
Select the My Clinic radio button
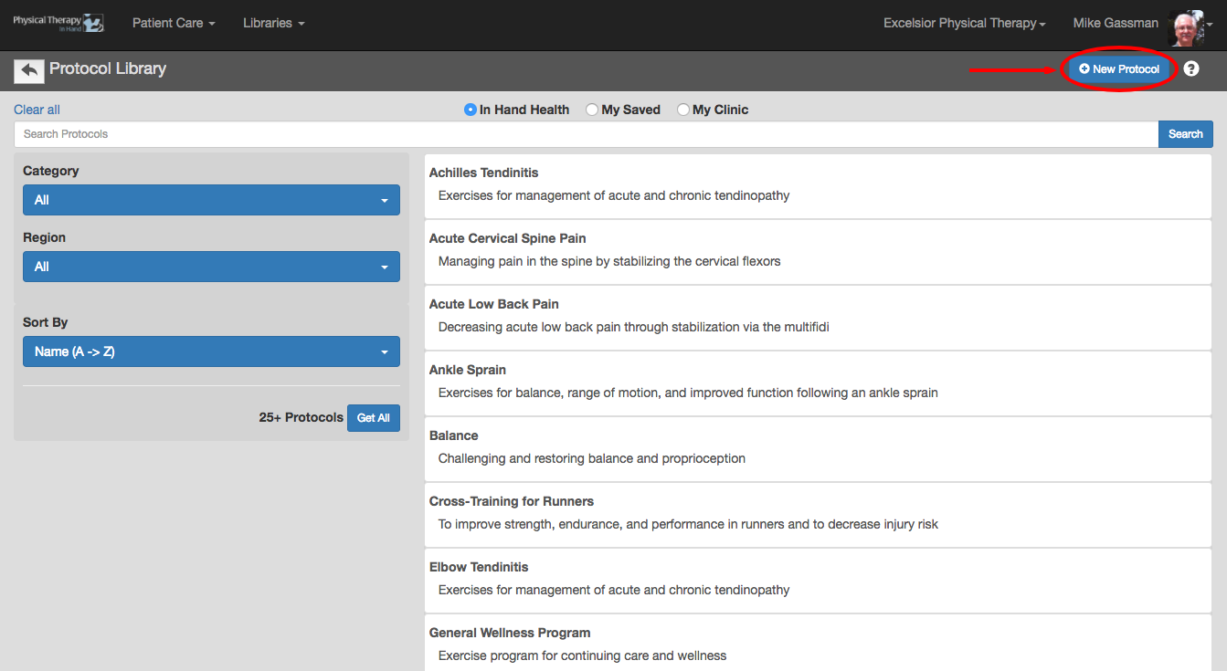pyautogui.click(x=683, y=110)
